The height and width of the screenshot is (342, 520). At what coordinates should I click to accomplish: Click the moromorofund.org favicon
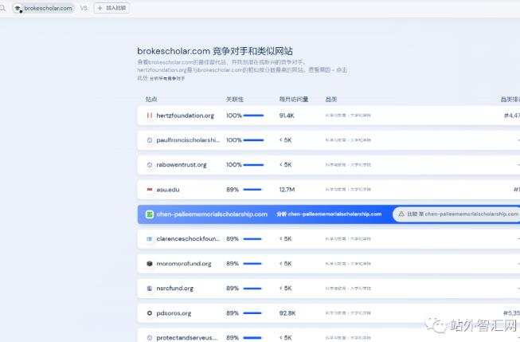pos(150,264)
